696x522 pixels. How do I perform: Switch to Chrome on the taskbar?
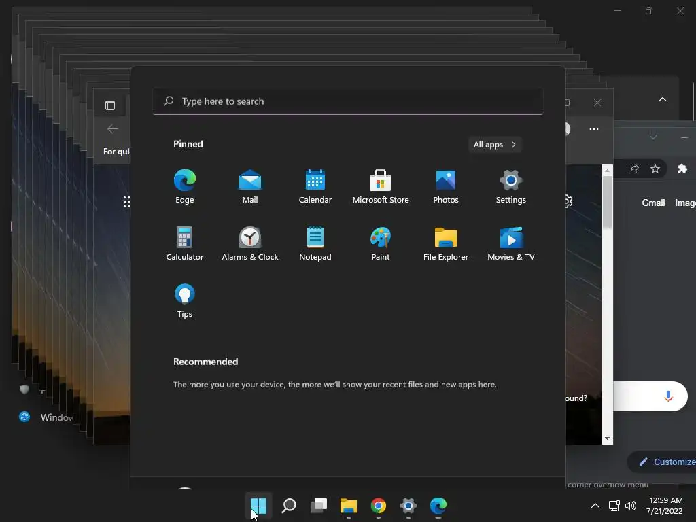pos(378,506)
